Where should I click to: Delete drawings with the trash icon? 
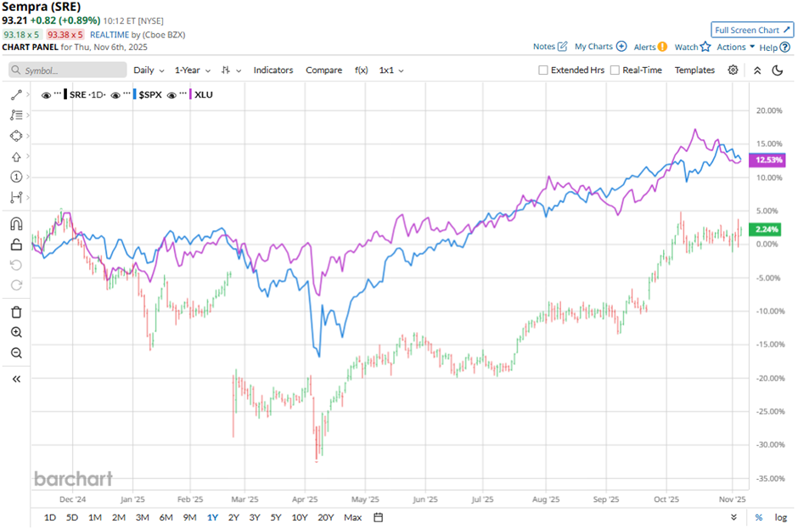(x=16, y=312)
